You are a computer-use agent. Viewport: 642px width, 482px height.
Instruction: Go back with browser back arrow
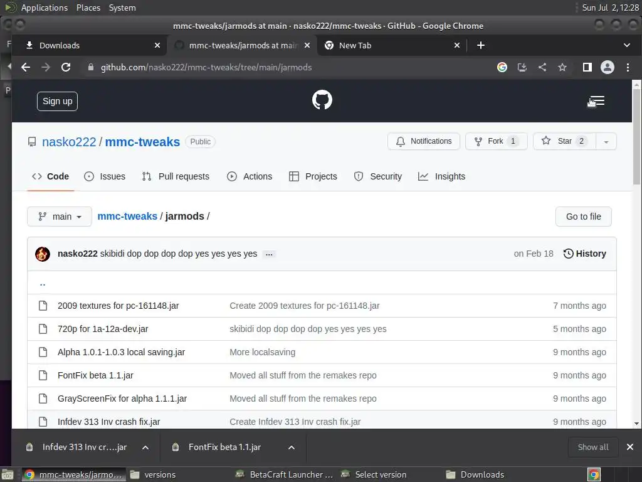pos(25,67)
